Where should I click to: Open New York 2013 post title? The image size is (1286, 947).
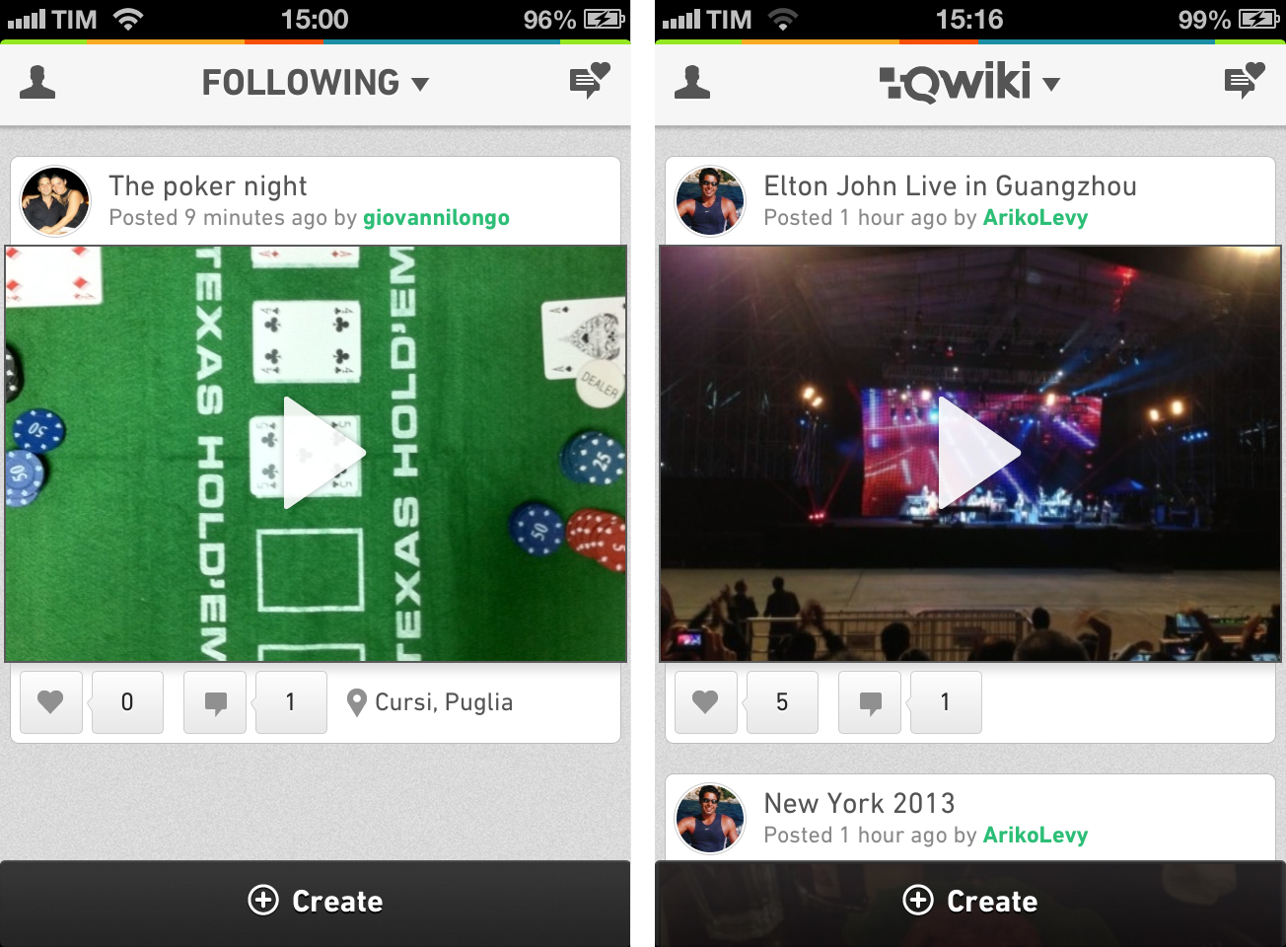(x=859, y=803)
